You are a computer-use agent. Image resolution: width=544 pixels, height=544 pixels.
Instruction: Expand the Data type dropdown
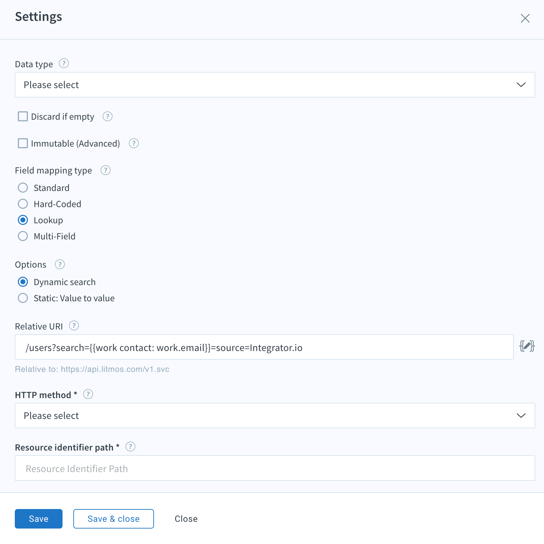pos(275,85)
